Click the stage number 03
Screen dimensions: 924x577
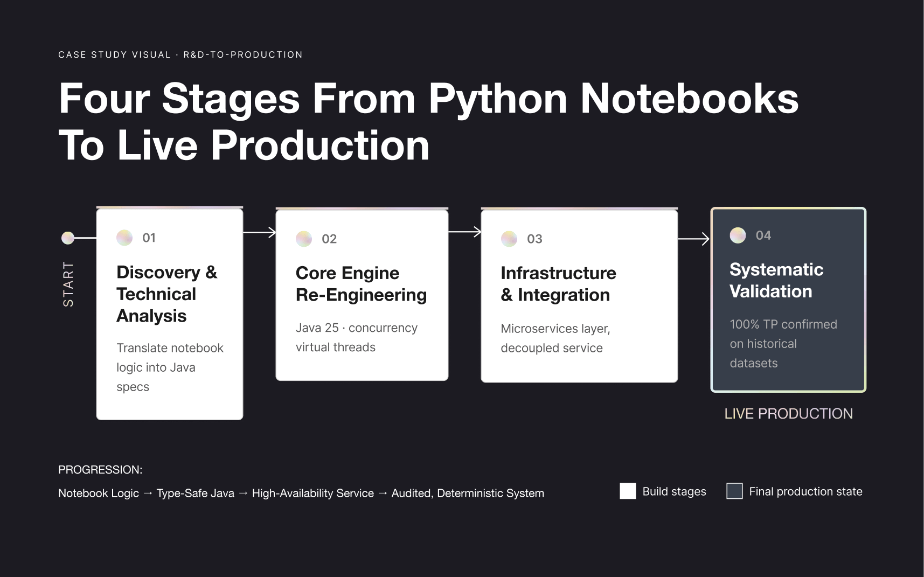[x=534, y=239]
